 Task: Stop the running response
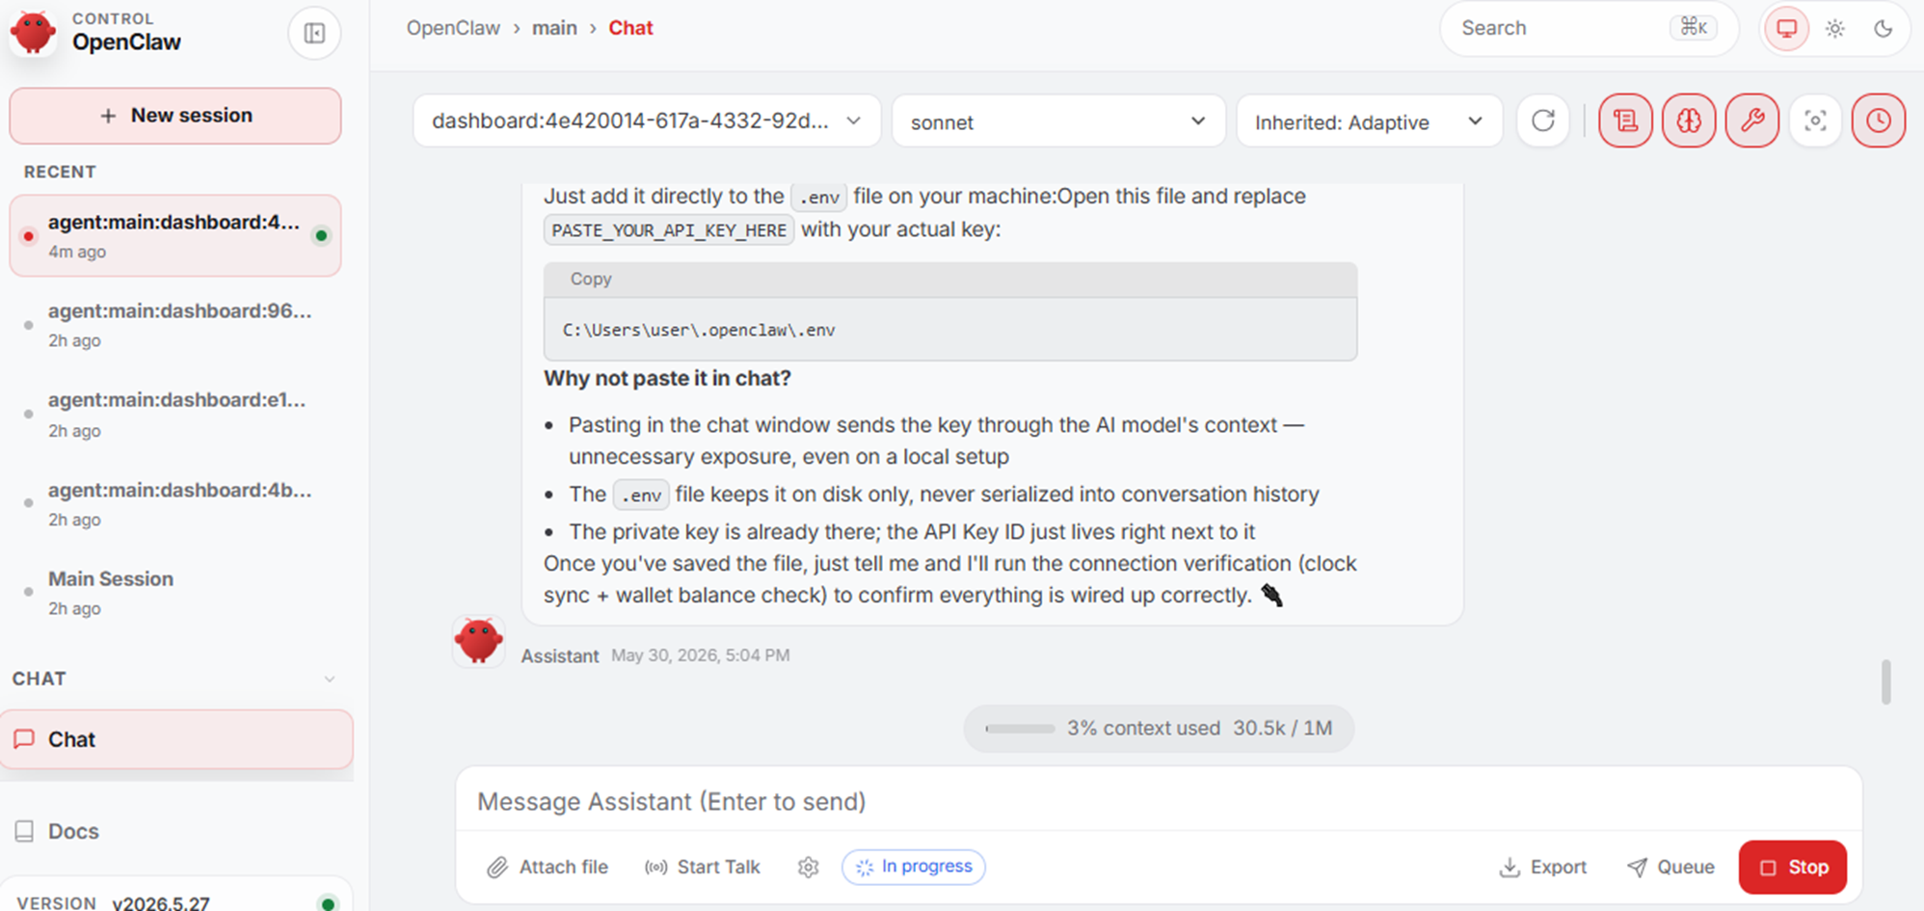coord(1793,868)
